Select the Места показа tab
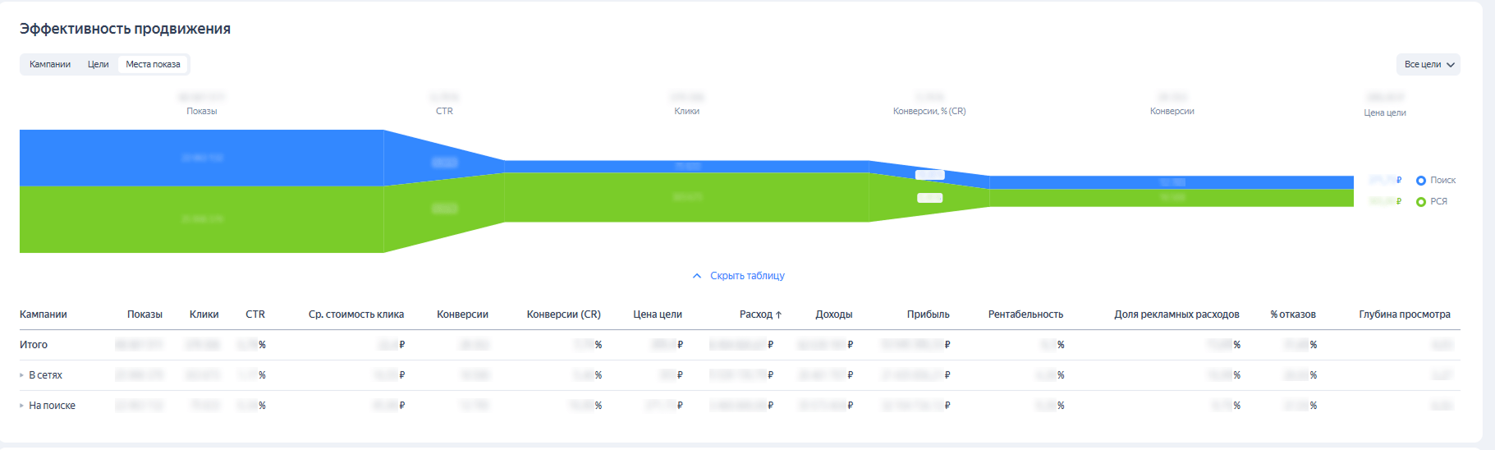Image resolution: width=1495 pixels, height=450 pixels. (x=153, y=64)
